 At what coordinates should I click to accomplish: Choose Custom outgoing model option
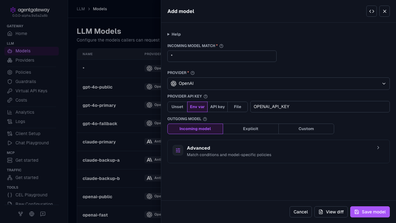pos(306,129)
